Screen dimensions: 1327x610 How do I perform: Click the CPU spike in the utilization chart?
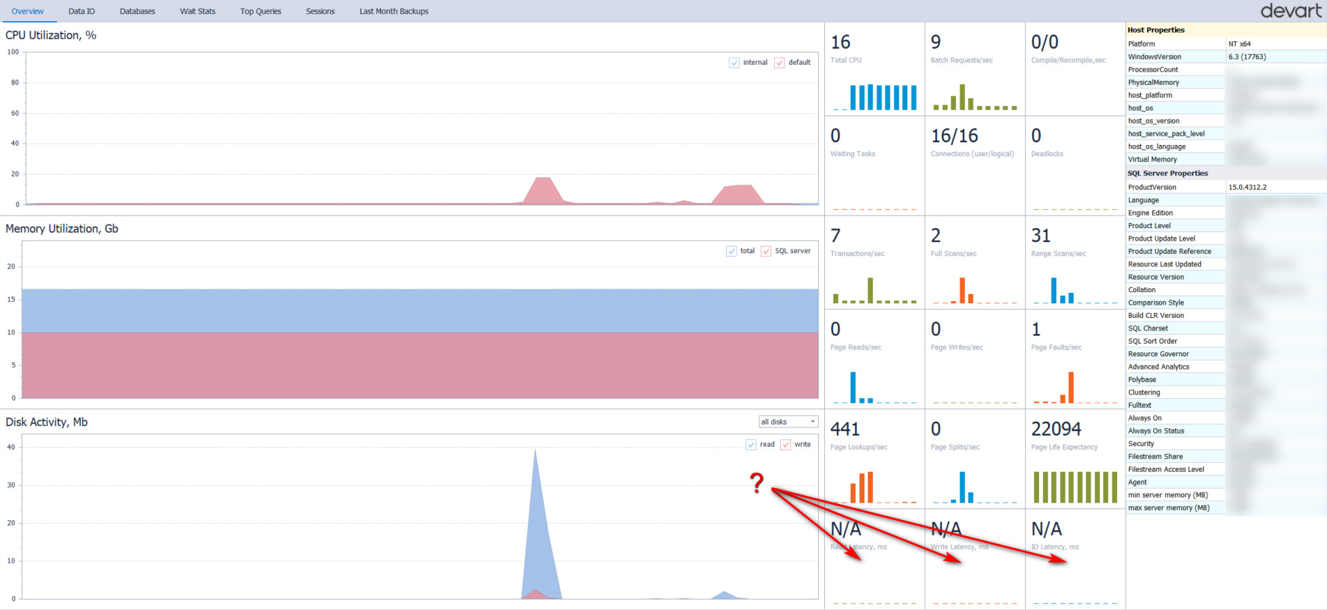click(x=543, y=190)
